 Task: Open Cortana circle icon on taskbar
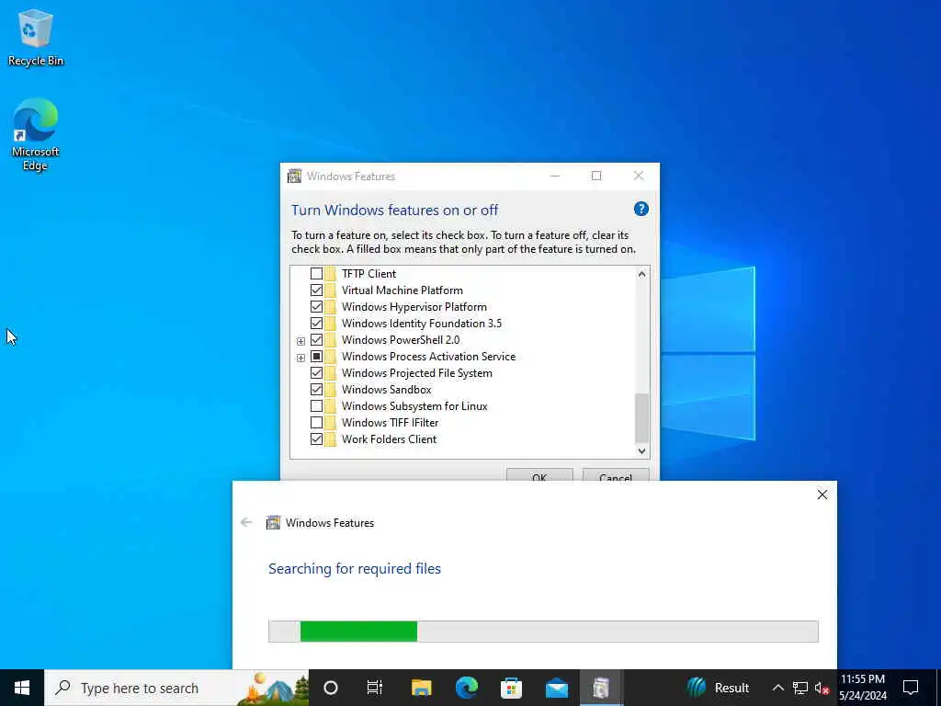pos(331,688)
